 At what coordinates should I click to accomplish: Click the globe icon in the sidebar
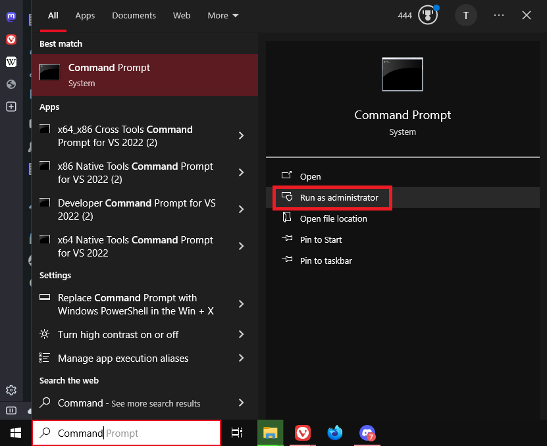pos(11,84)
